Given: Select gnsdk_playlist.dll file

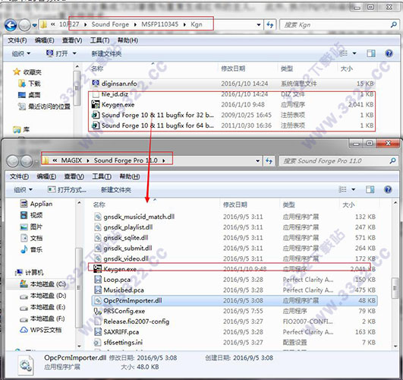Looking at the screenshot, I should [235, 227].
